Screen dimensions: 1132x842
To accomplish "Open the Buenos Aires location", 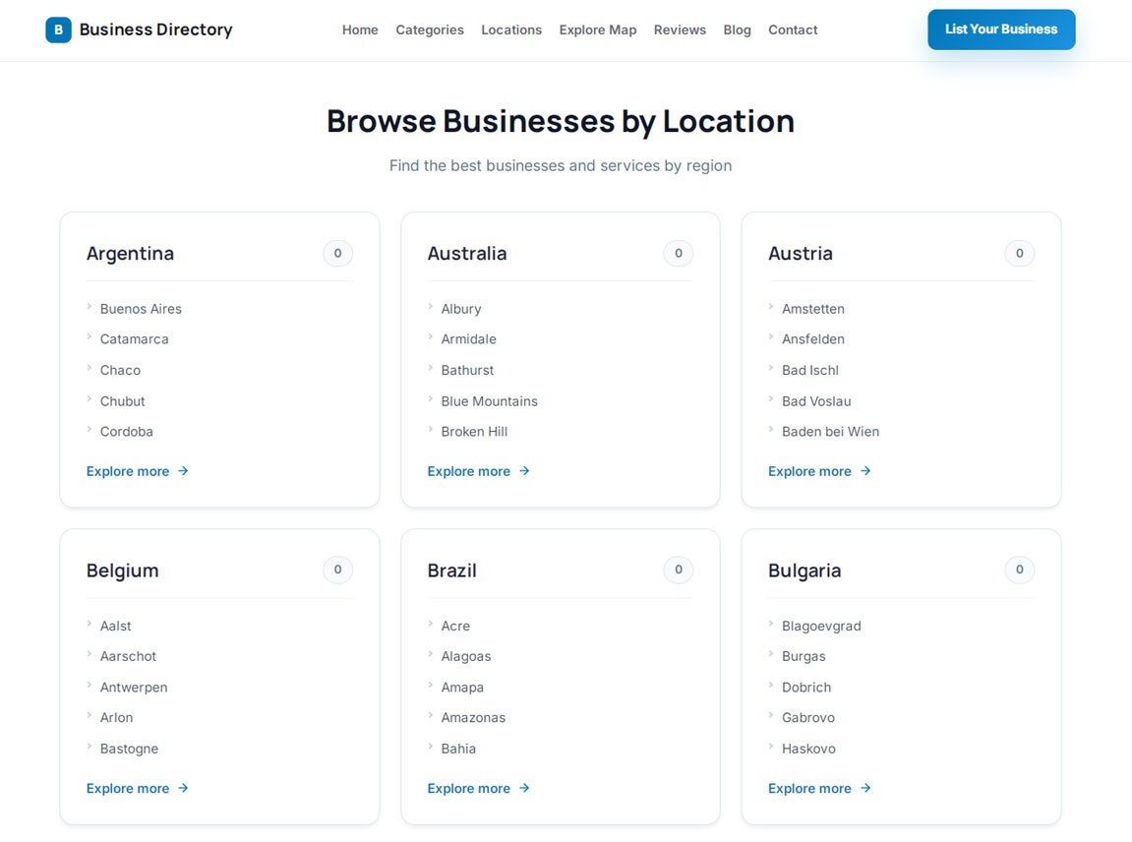I will [141, 308].
